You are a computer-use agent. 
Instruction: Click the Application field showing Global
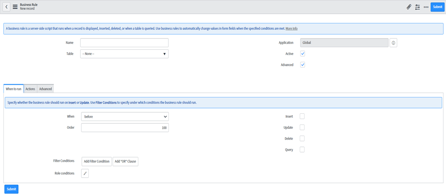coord(344,43)
